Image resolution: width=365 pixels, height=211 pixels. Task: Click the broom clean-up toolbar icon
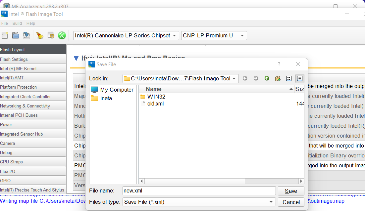pos(40,35)
